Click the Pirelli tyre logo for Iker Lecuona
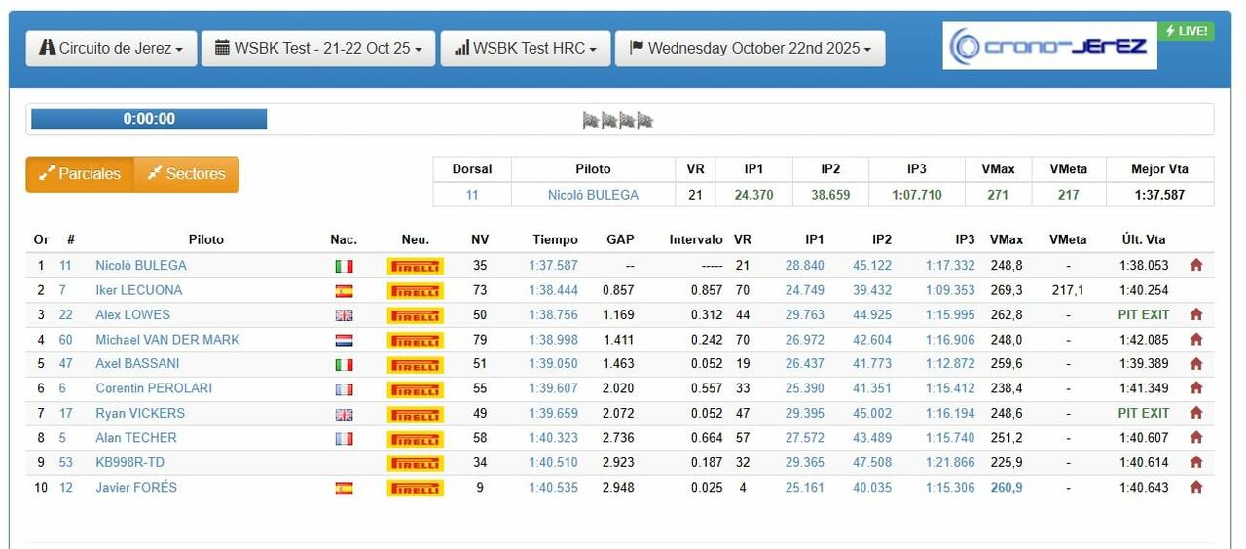The width and height of the screenshot is (1246, 549). coord(415,290)
